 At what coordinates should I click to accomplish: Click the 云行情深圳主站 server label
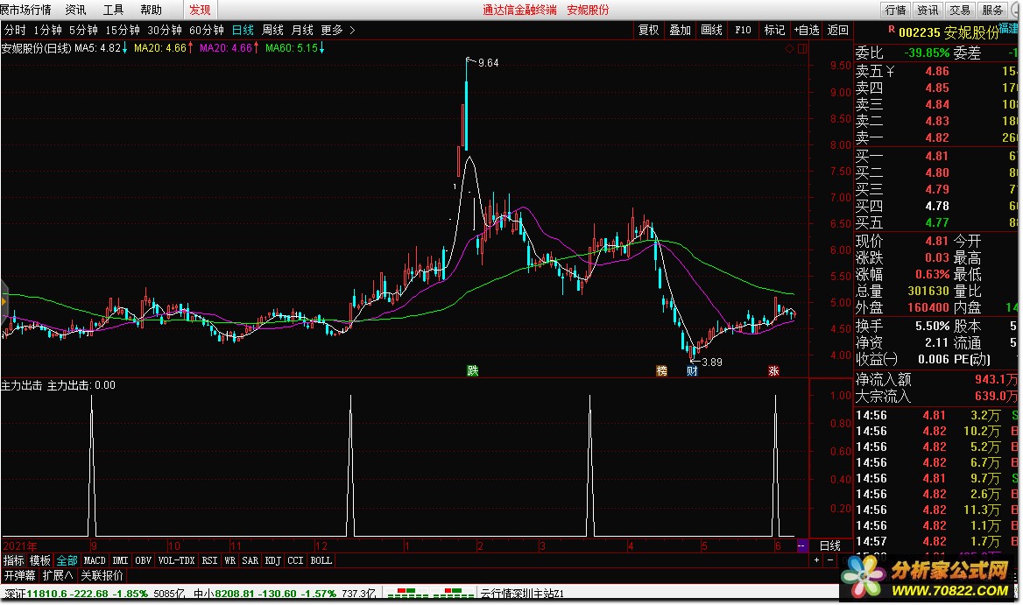pos(522,594)
